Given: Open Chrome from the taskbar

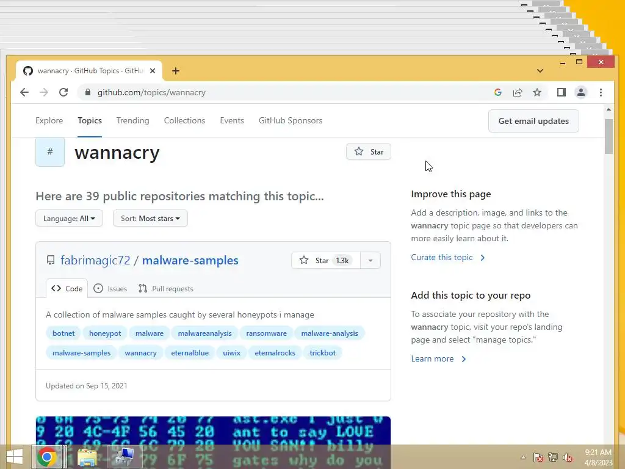Looking at the screenshot, I should coord(47,457).
